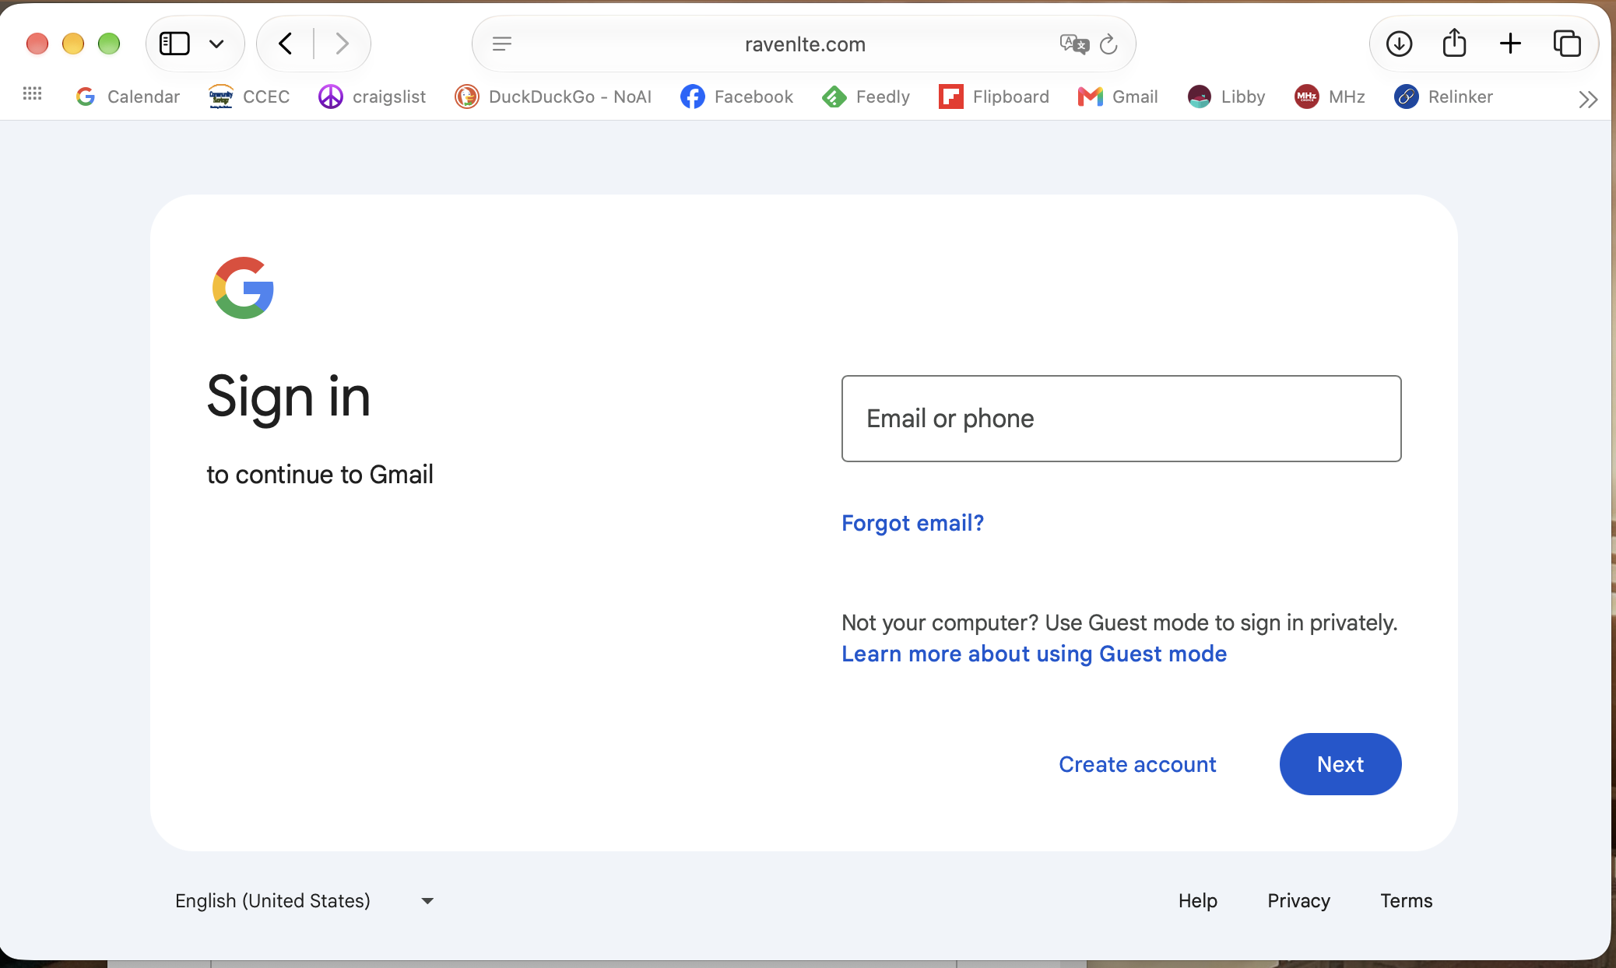Viewport: 1616px width, 968px height.
Task: Click the Forgot email? link
Action: coord(912,523)
